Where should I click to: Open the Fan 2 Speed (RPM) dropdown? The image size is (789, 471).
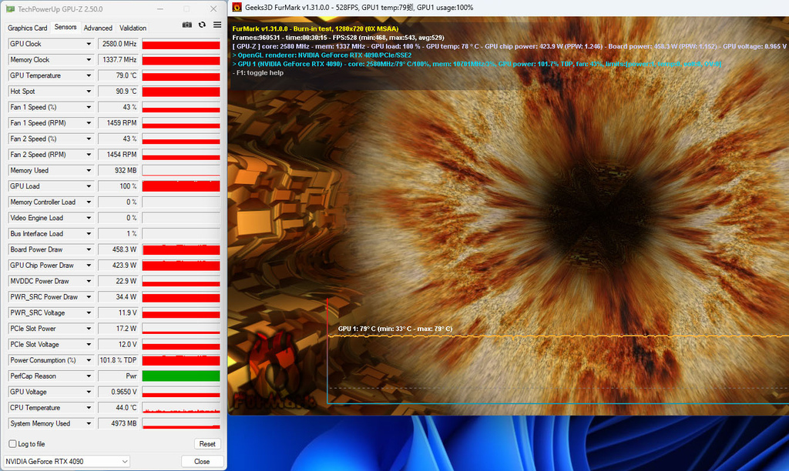tap(89, 155)
